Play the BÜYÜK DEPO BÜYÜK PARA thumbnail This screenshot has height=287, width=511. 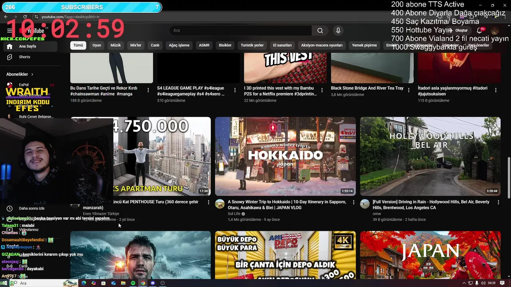click(285, 255)
